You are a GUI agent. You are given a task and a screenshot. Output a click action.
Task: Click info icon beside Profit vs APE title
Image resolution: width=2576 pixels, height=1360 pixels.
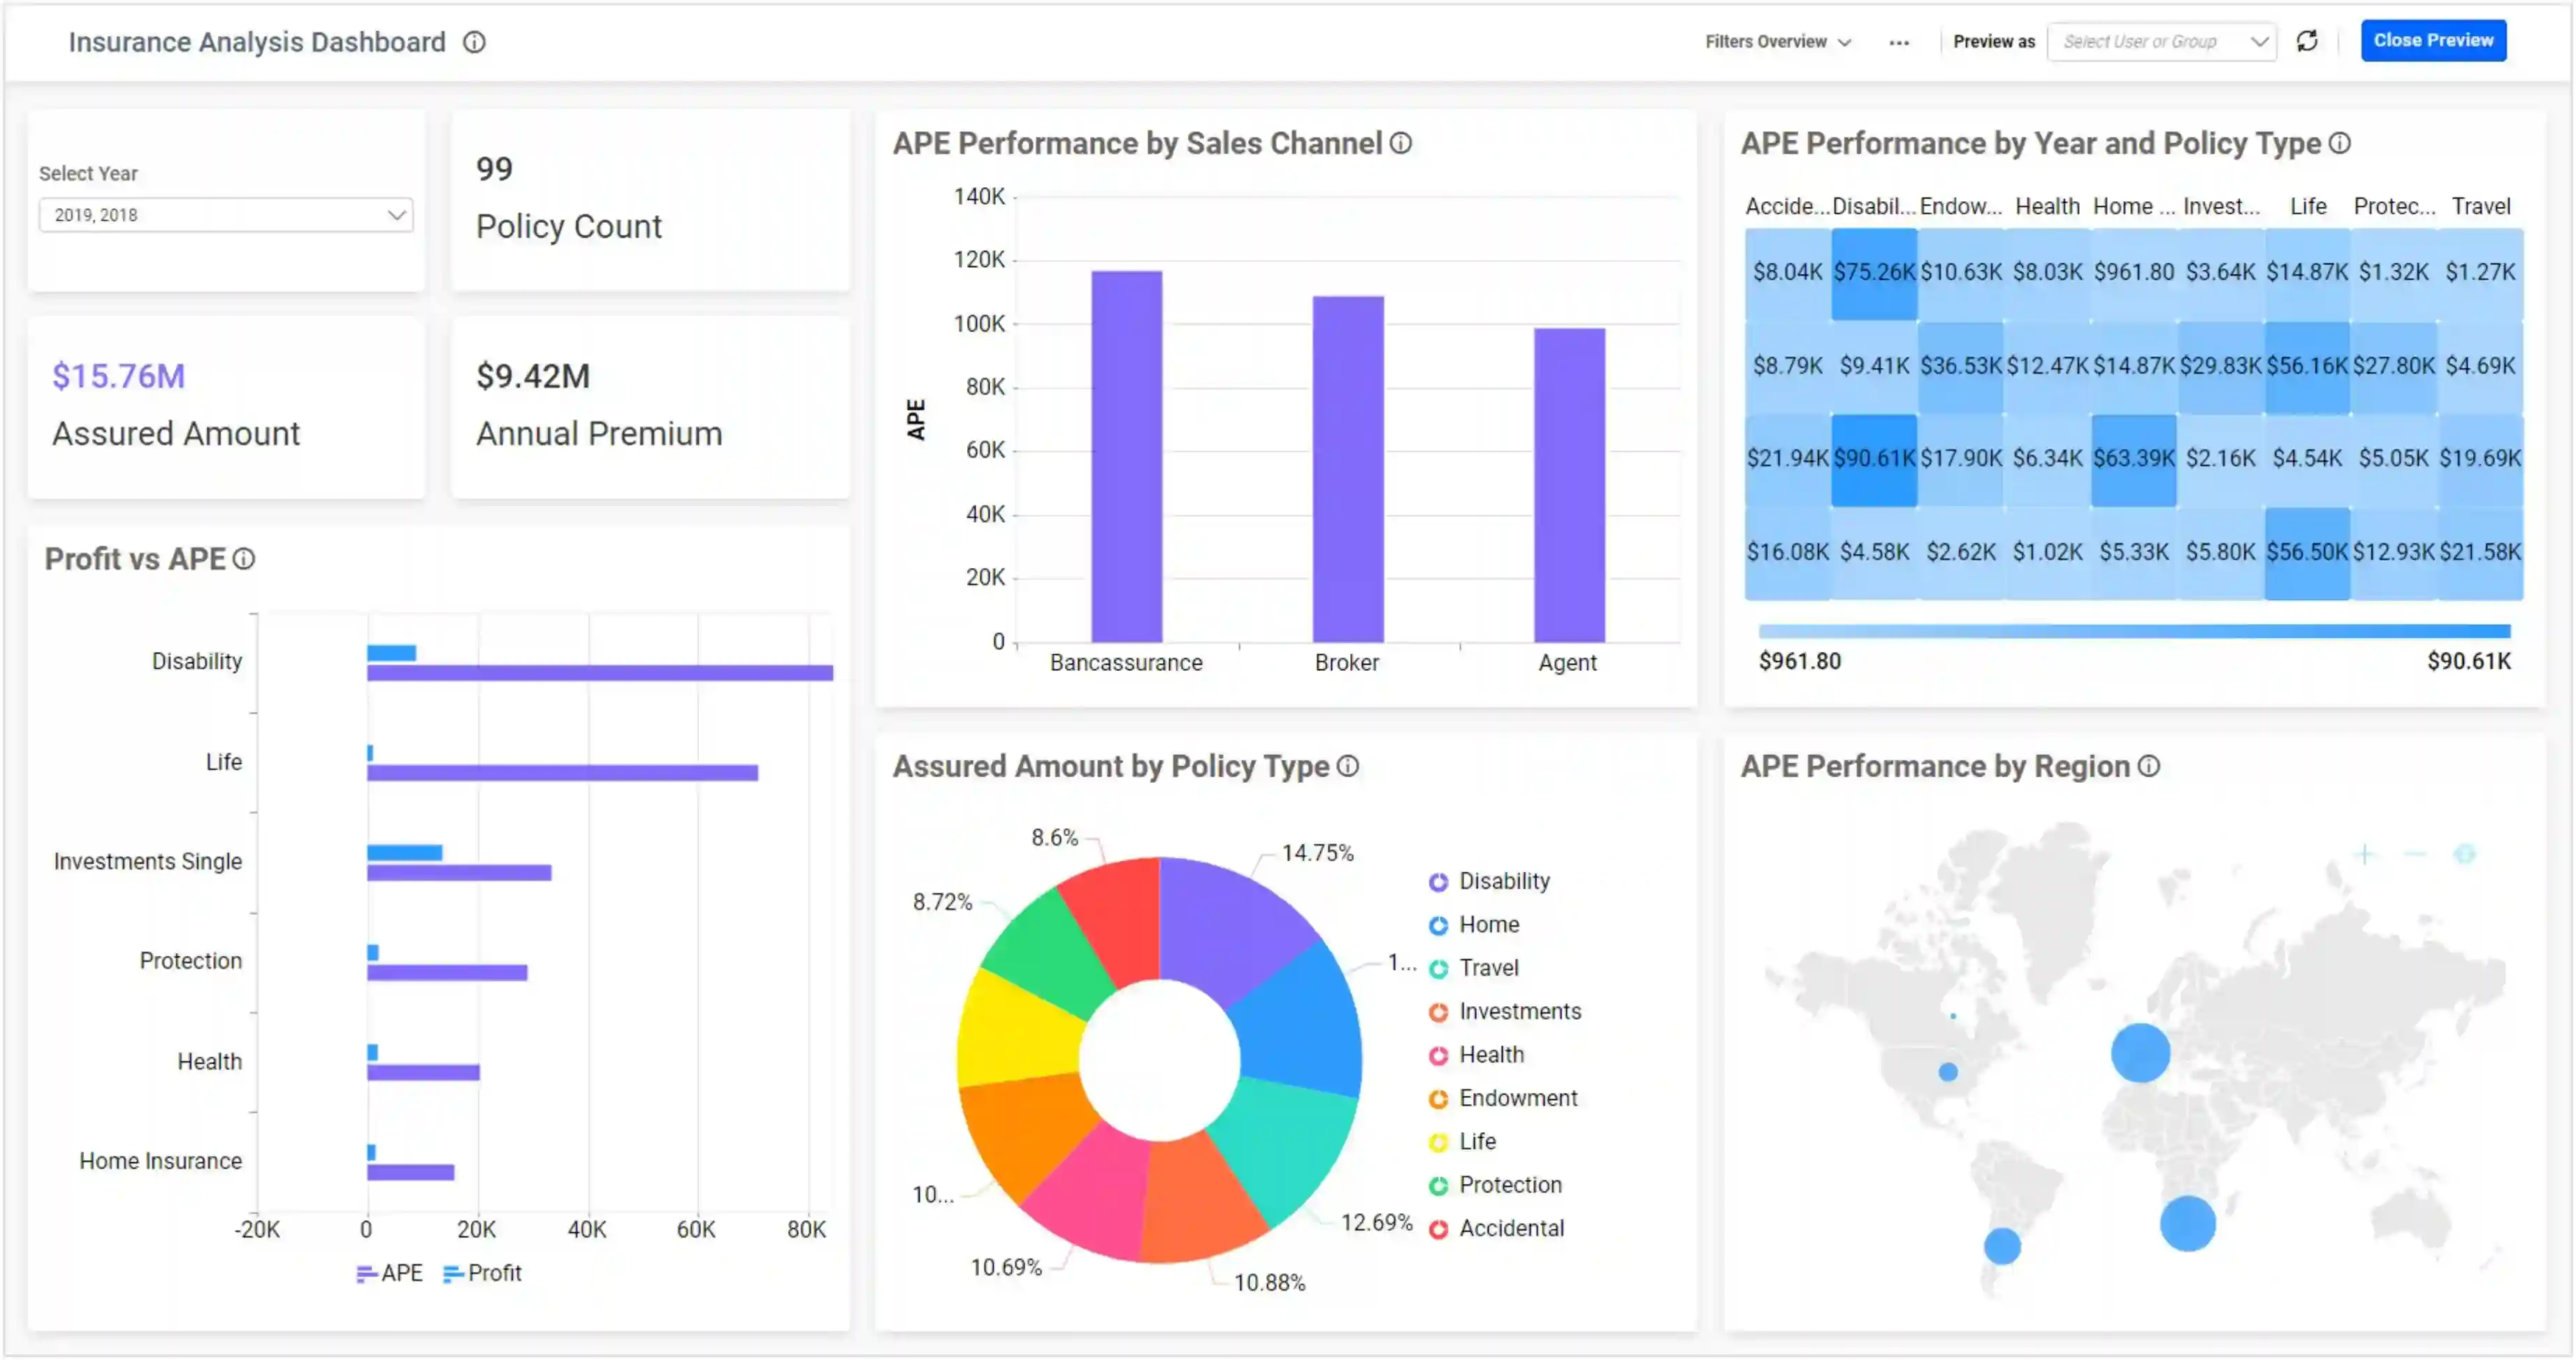coord(244,559)
